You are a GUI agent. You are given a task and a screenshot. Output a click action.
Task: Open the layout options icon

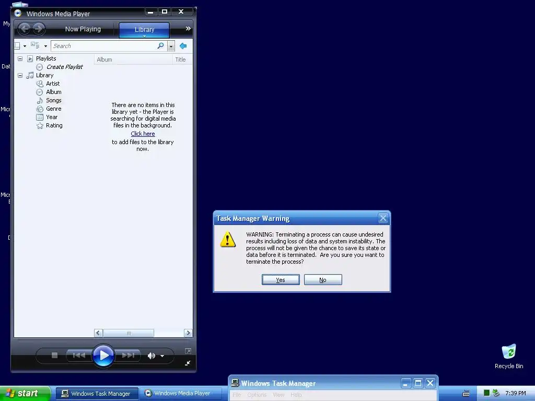tap(17, 46)
